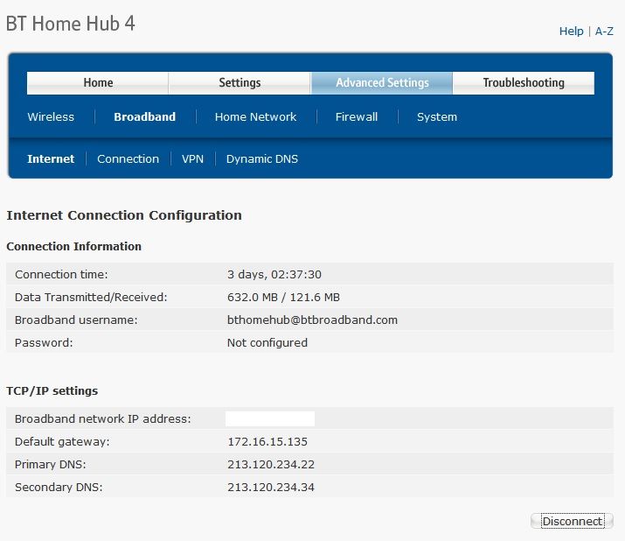Open the Home tab

[98, 83]
